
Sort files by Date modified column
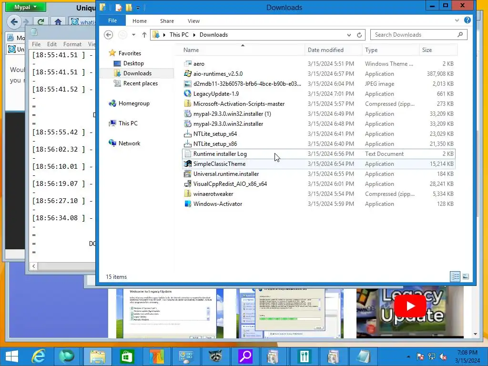click(x=333, y=50)
